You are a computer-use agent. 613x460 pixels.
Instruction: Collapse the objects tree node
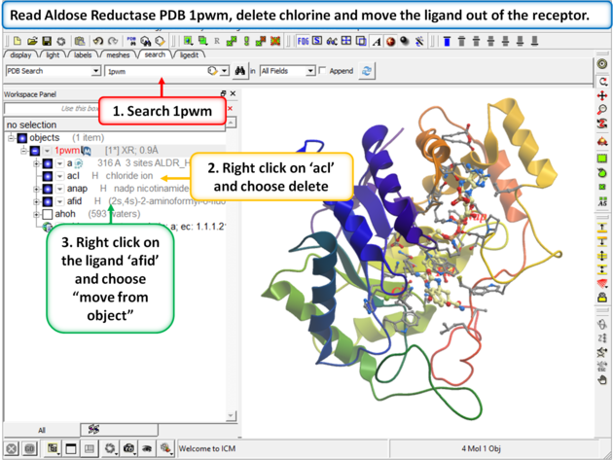coord(11,138)
